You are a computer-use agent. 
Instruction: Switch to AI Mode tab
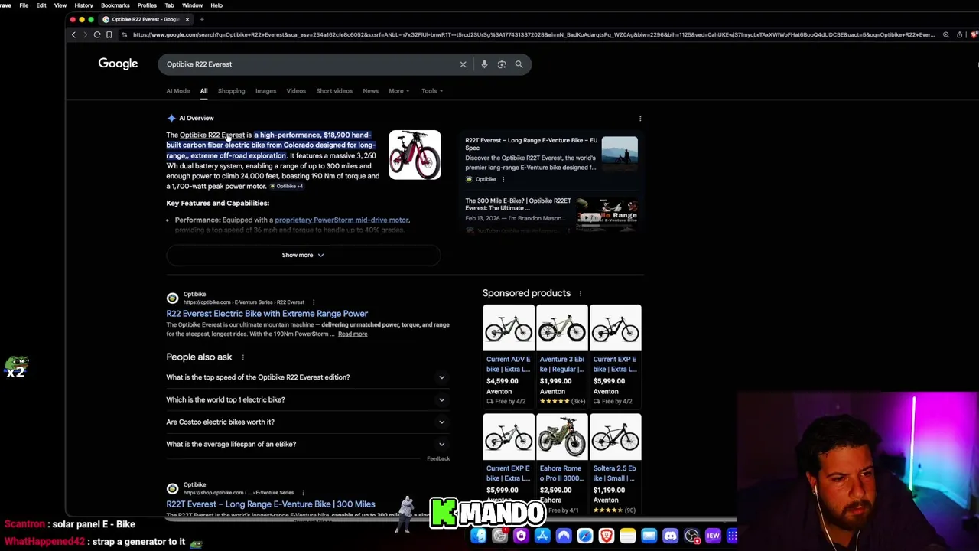click(x=178, y=91)
